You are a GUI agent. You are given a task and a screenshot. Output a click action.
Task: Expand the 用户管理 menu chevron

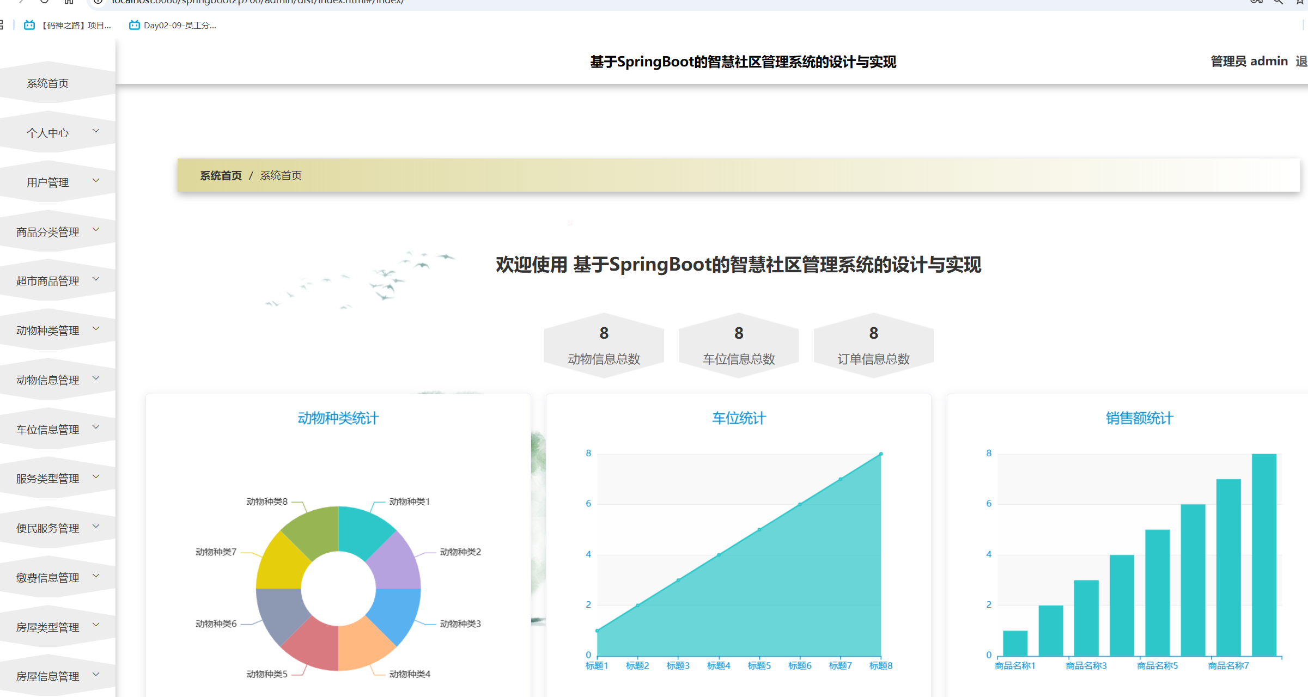point(96,180)
